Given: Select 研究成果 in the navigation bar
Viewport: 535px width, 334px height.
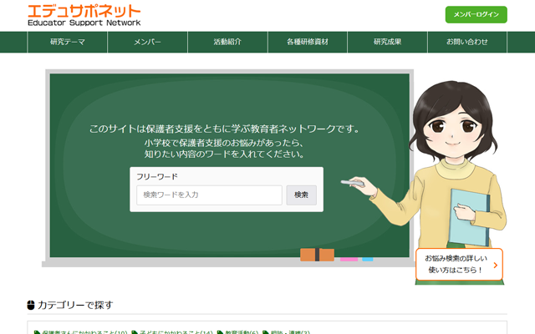Looking at the screenshot, I should point(387,42).
